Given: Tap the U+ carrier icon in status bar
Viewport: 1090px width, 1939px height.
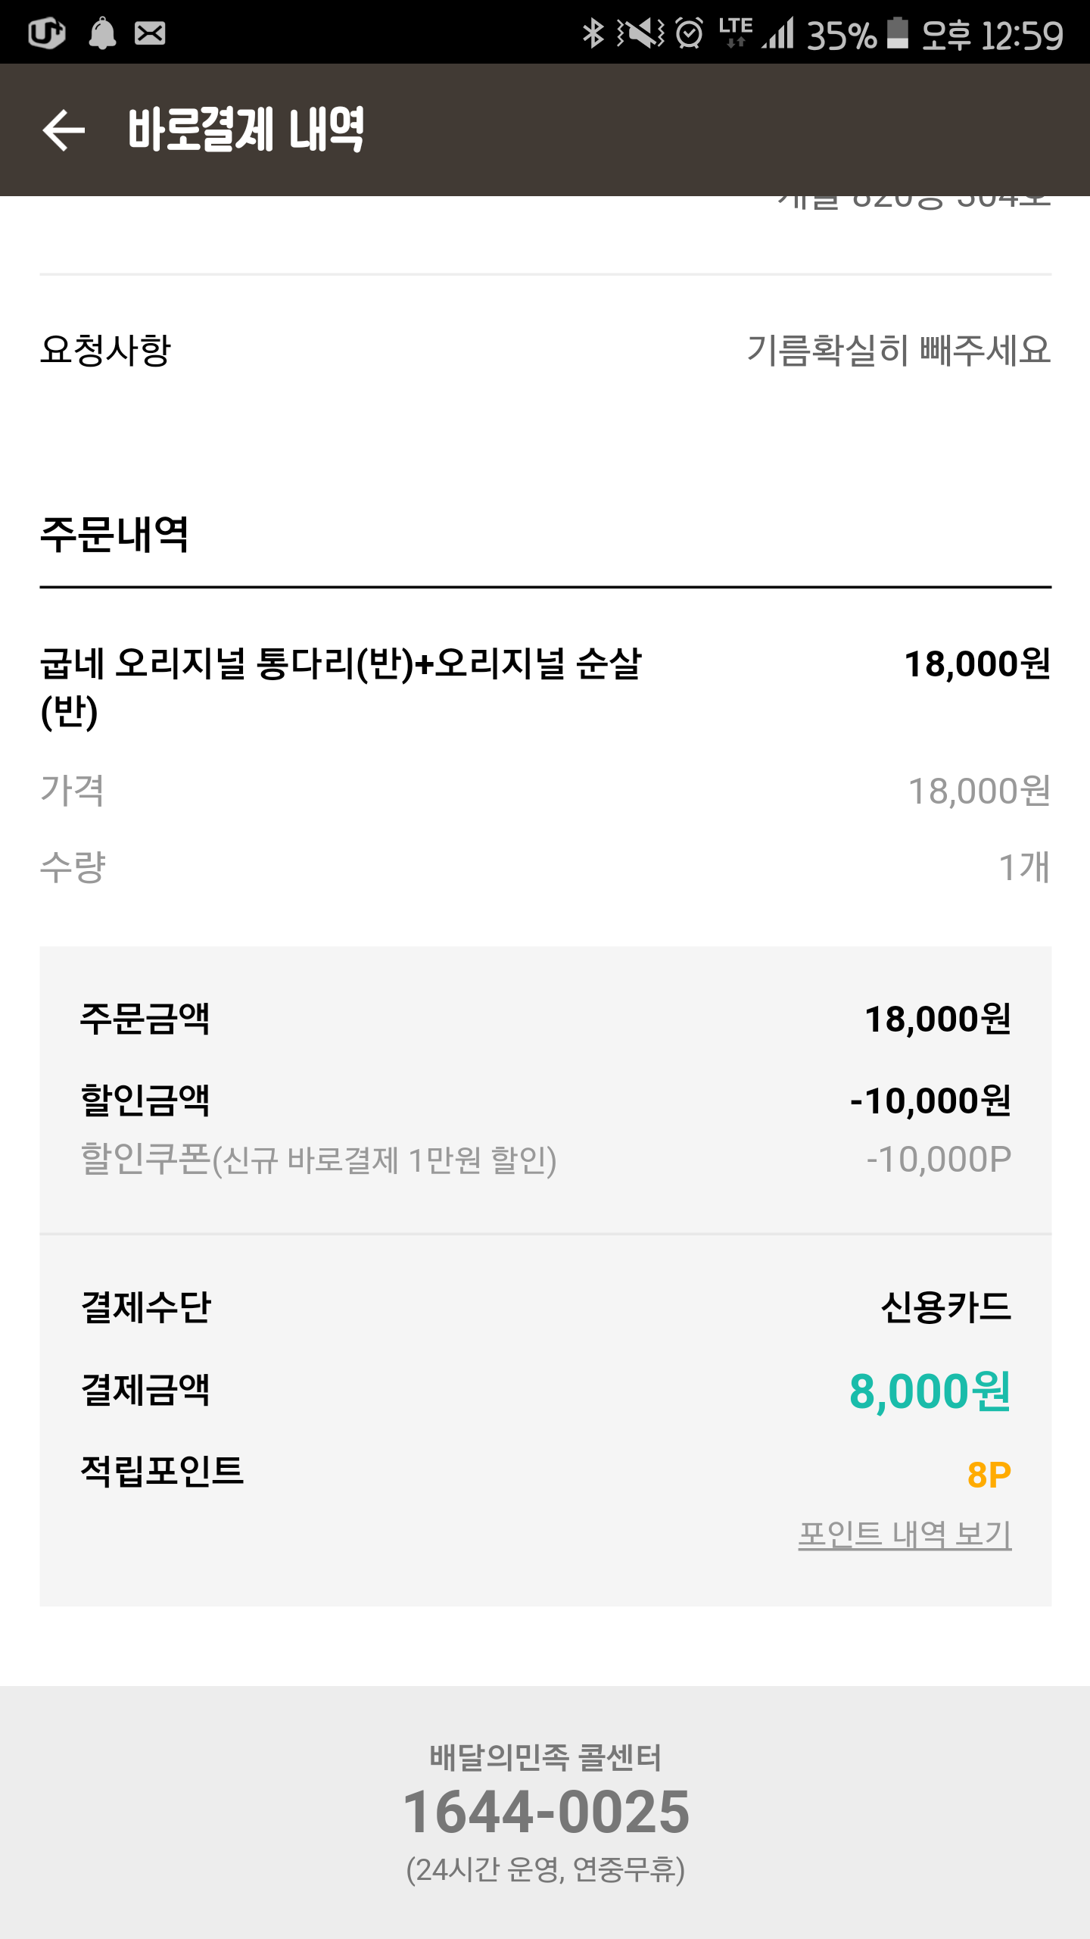Looking at the screenshot, I should 46,33.
